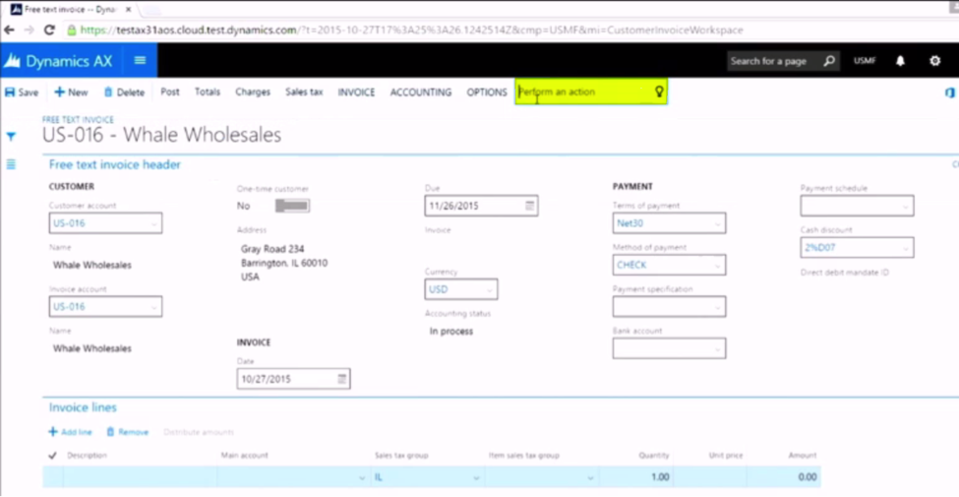Click the USMF company selector
Image resolution: width=959 pixels, height=497 pixels.
[x=865, y=61]
